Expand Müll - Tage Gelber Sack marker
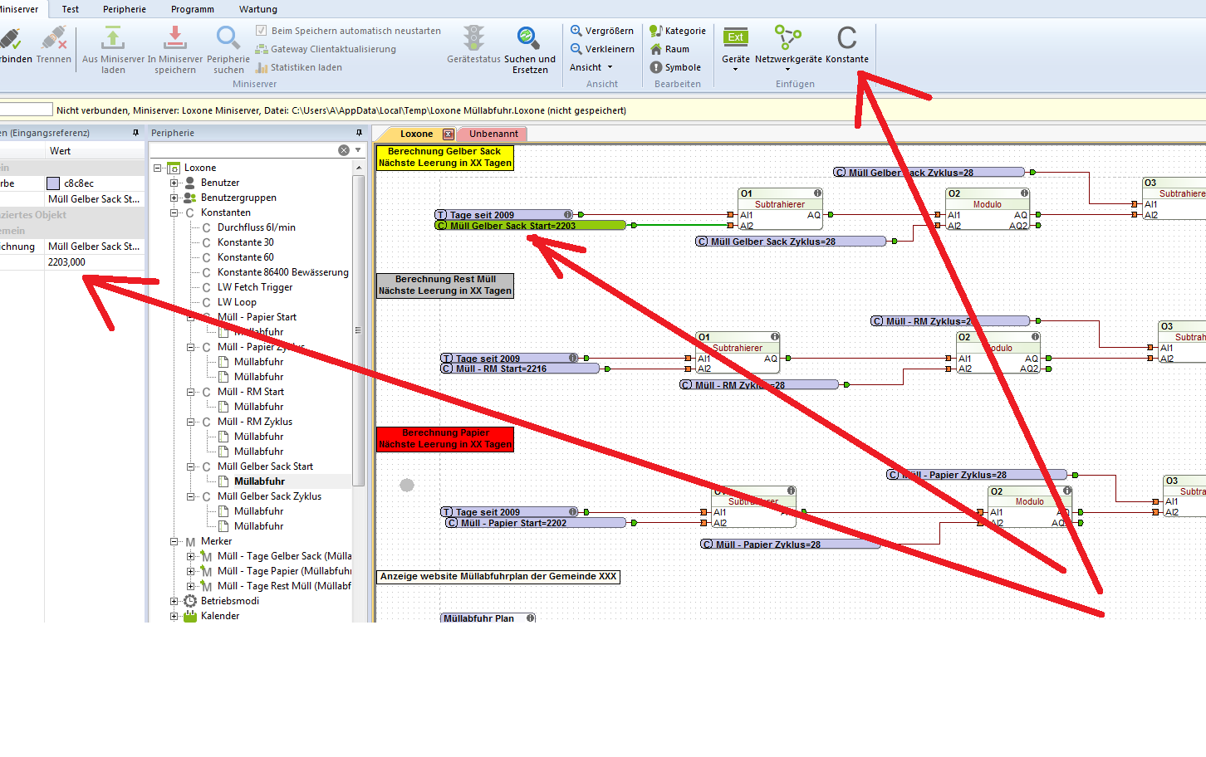Image resolution: width=1206 pixels, height=757 pixels. [191, 556]
